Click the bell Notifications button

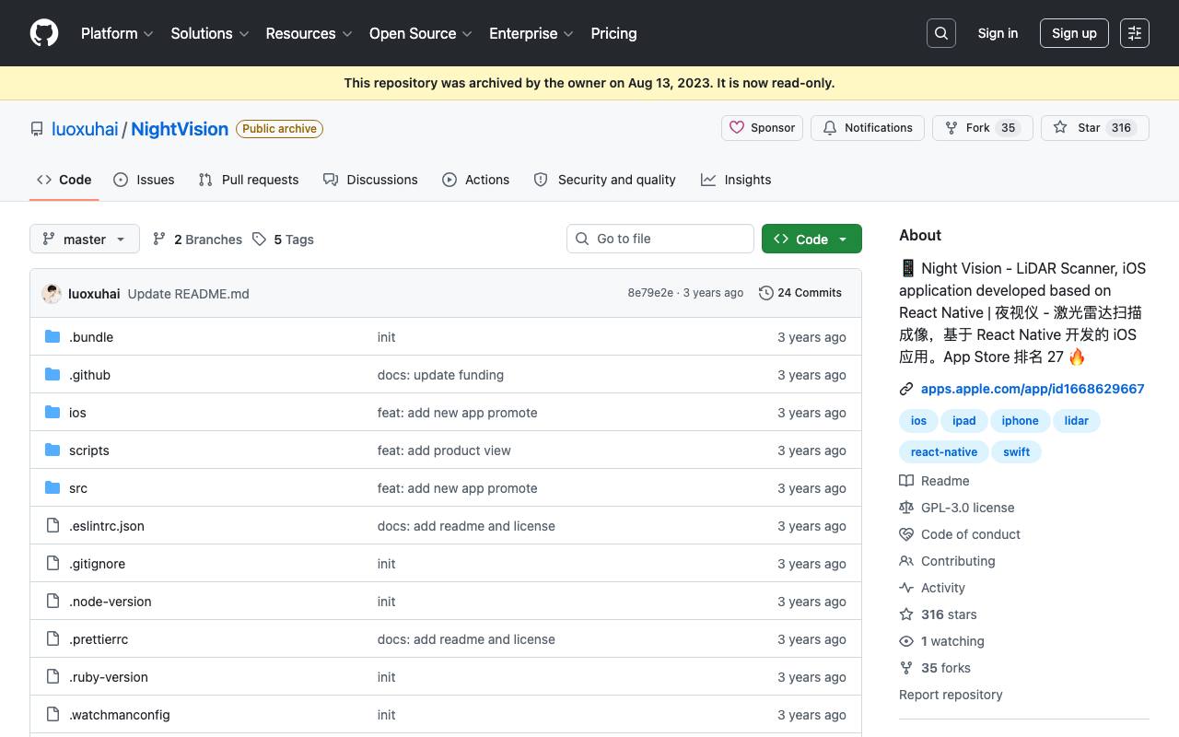[x=868, y=128]
